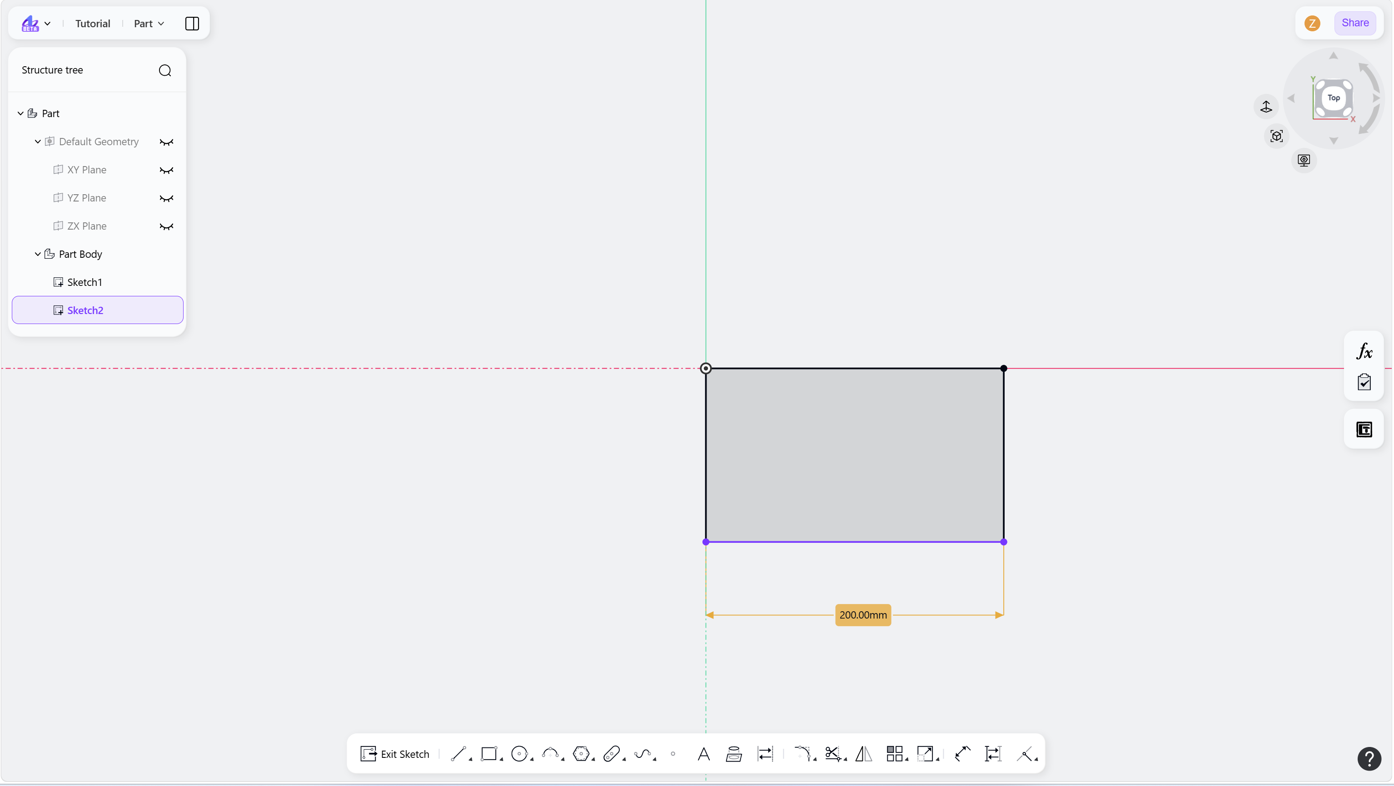Select the Pattern grid tool

coord(895,754)
